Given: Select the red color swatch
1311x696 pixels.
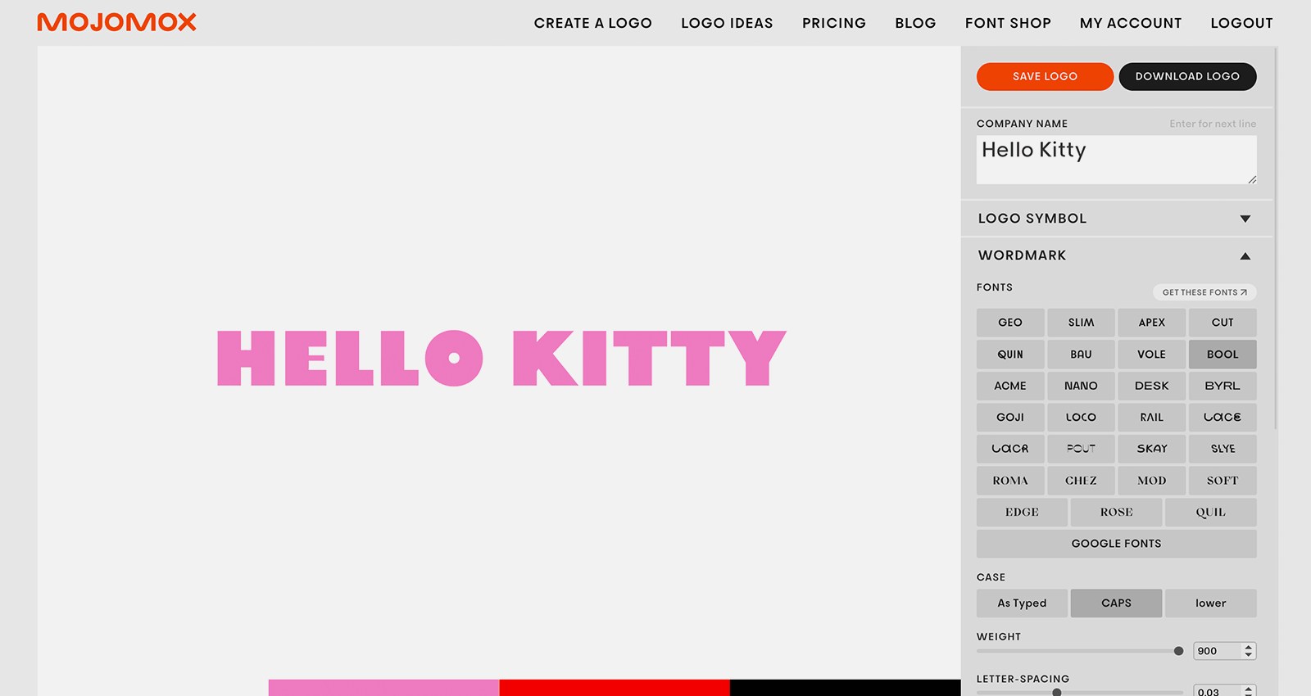Looking at the screenshot, I should tap(615, 688).
